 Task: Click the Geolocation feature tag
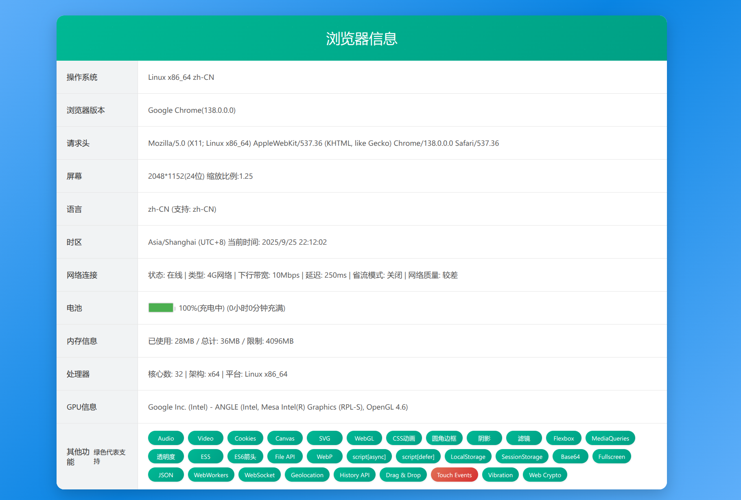[x=307, y=475]
